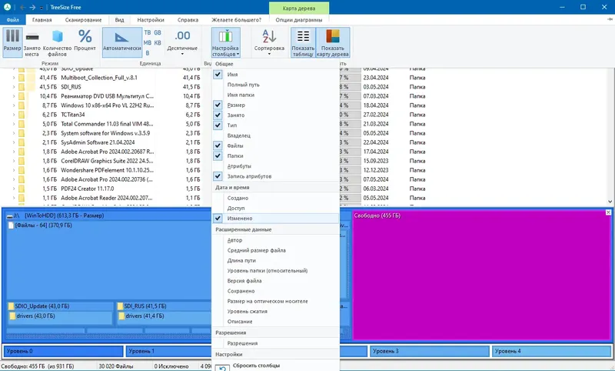615x371 pixels.
Task: Select drivers (43,0 ГБ) treemap block
Action: point(60,318)
